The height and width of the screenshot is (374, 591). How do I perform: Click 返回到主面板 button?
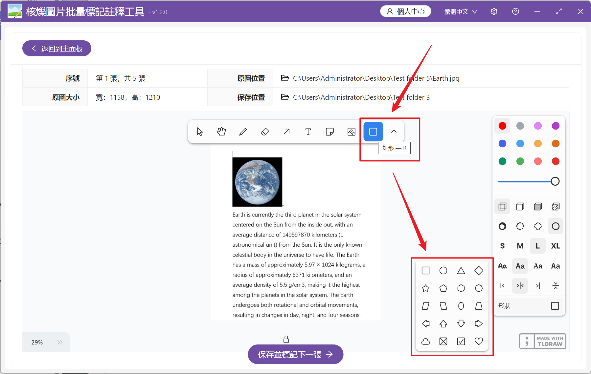pos(57,49)
